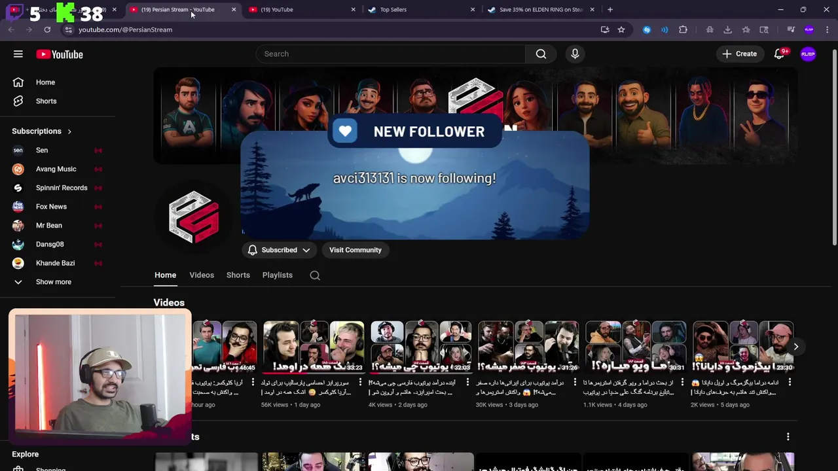The width and height of the screenshot is (838, 471).
Task: Click the Shazam extension icon
Action: (647, 29)
